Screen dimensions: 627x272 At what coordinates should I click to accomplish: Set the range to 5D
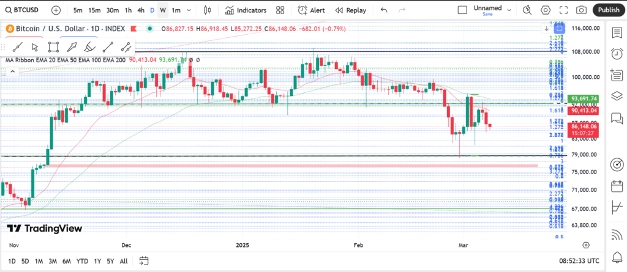click(24, 261)
